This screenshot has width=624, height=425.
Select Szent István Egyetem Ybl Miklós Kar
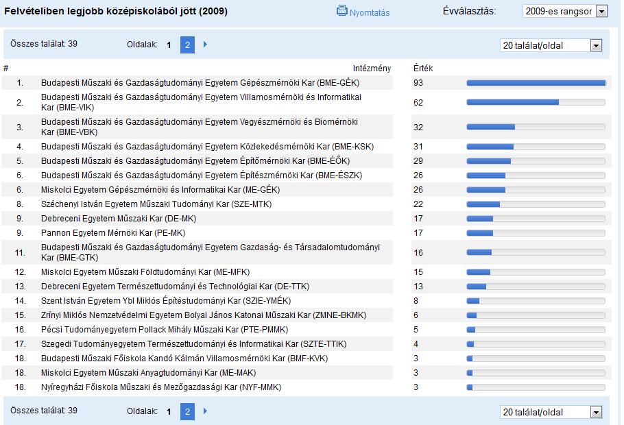(x=166, y=301)
